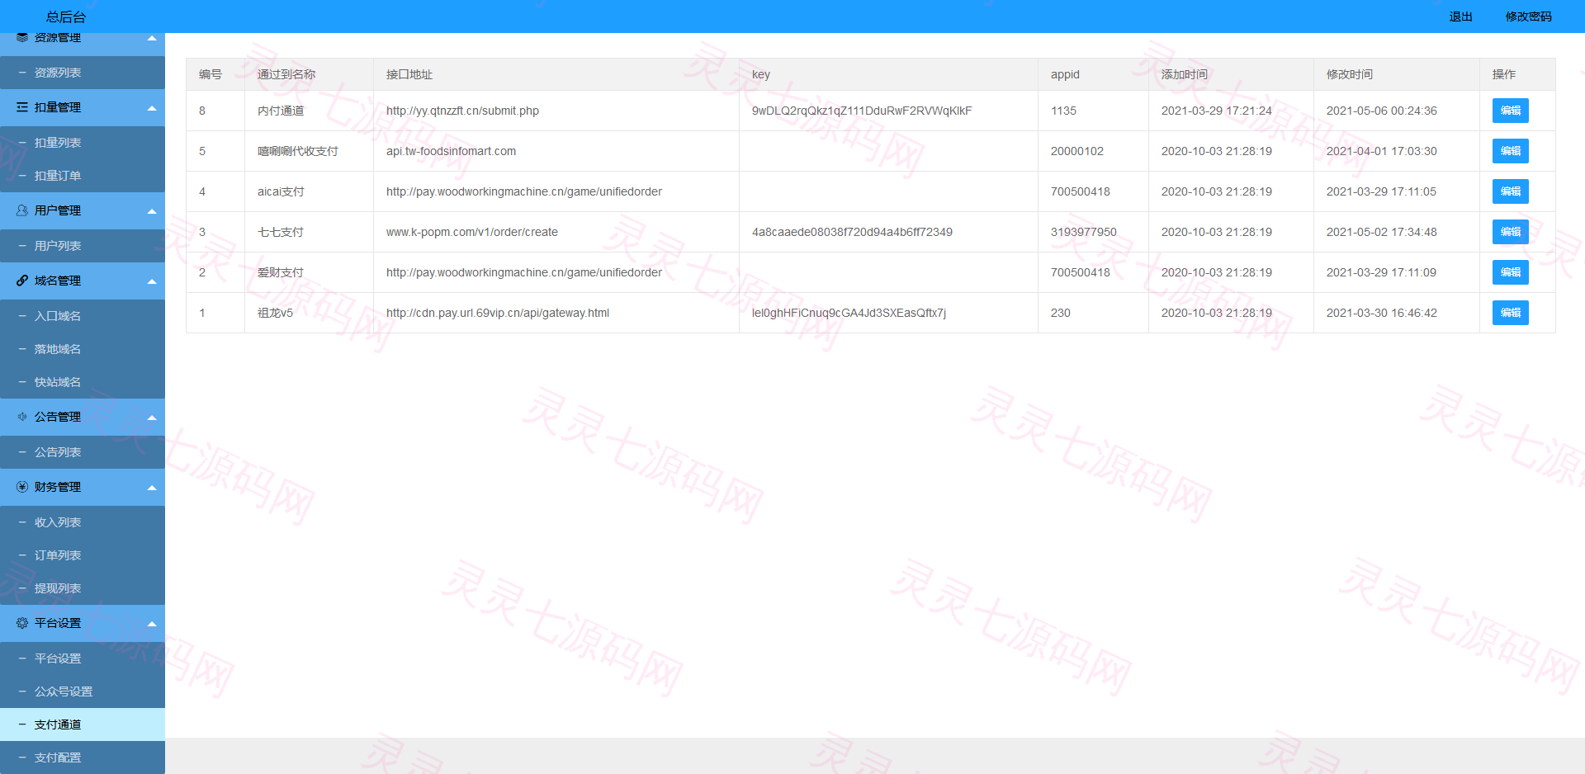Open 用户列表 in the sidebar
1585x774 pixels.
point(83,246)
